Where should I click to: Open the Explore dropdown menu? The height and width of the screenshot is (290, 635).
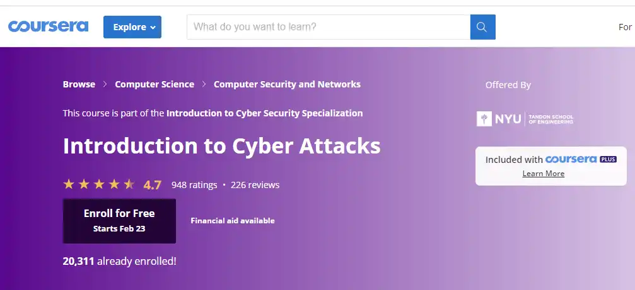[132, 27]
